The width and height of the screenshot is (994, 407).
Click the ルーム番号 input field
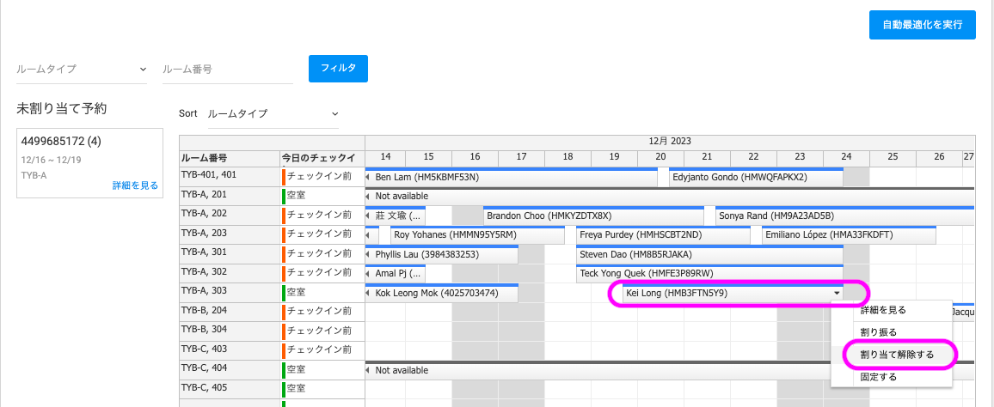(x=227, y=69)
